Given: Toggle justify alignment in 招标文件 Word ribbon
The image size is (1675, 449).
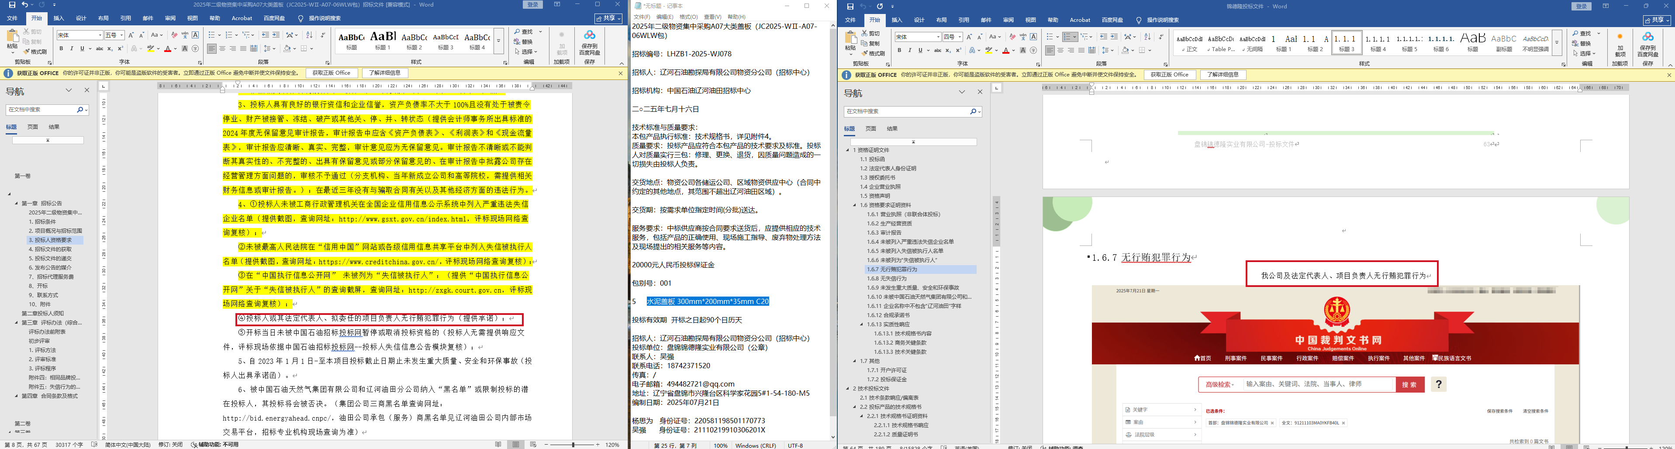Looking at the screenshot, I should pyautogui.click(x=243, y=49).
